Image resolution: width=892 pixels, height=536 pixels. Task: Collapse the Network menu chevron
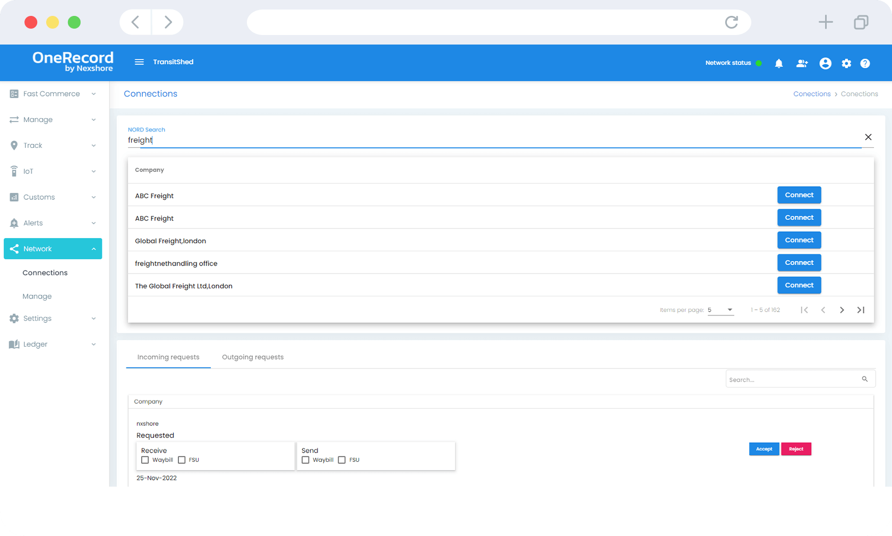point(93,249)
